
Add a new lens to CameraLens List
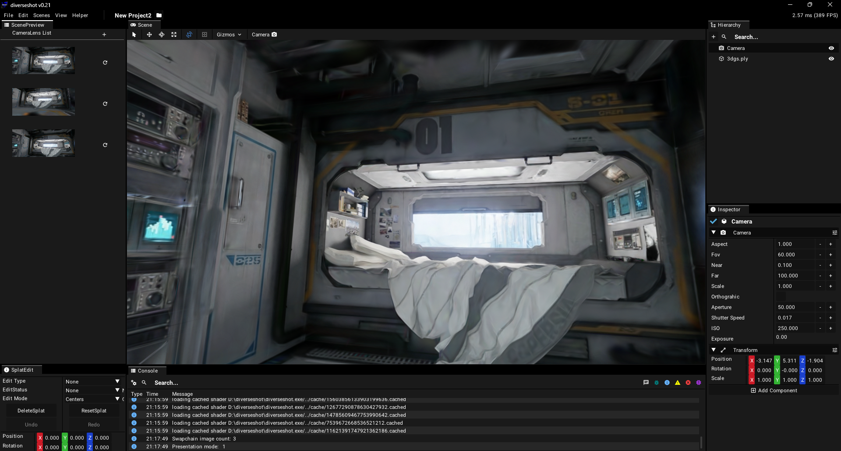[x=104, y=35]
